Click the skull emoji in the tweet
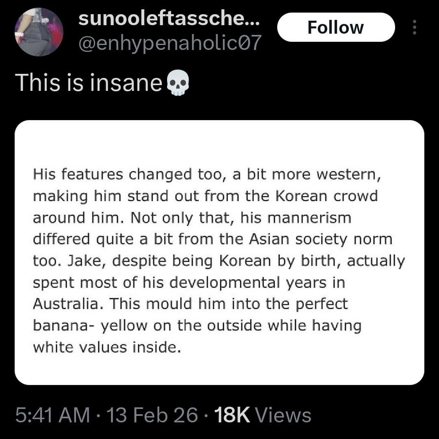Screen dimensions: 439x439 tap(178, 83)
